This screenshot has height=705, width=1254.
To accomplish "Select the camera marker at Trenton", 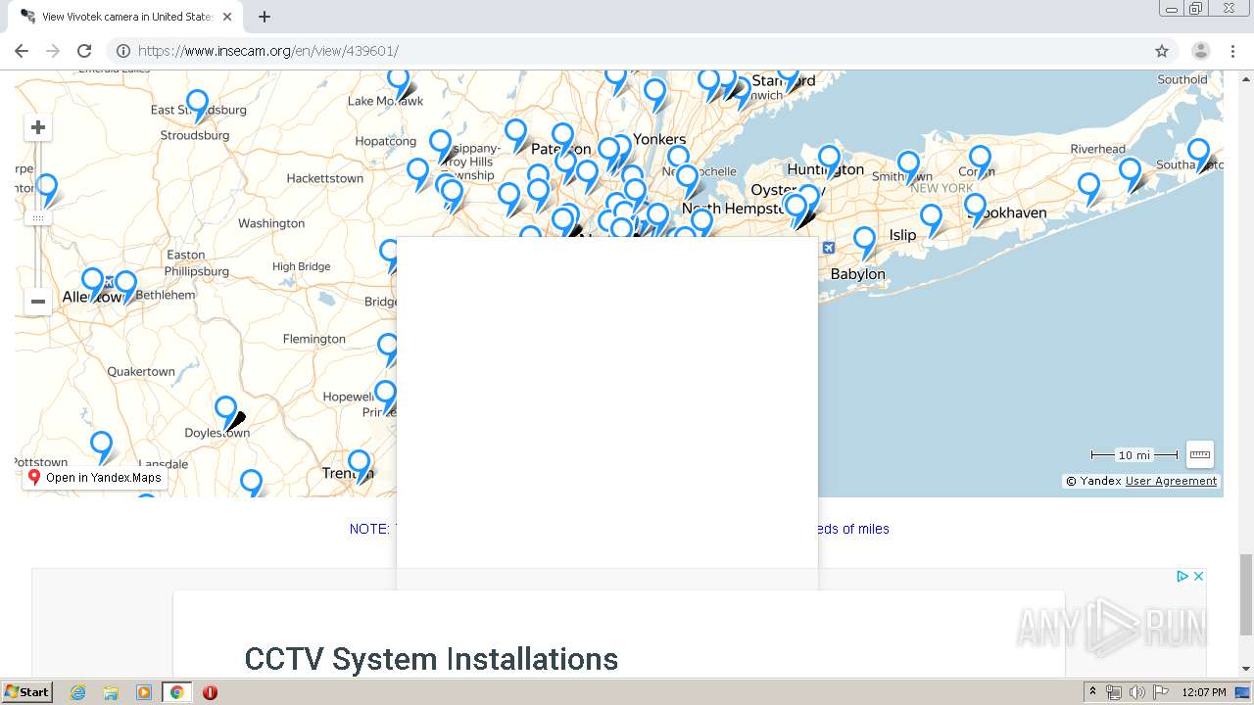I will (x=360, y=465).
